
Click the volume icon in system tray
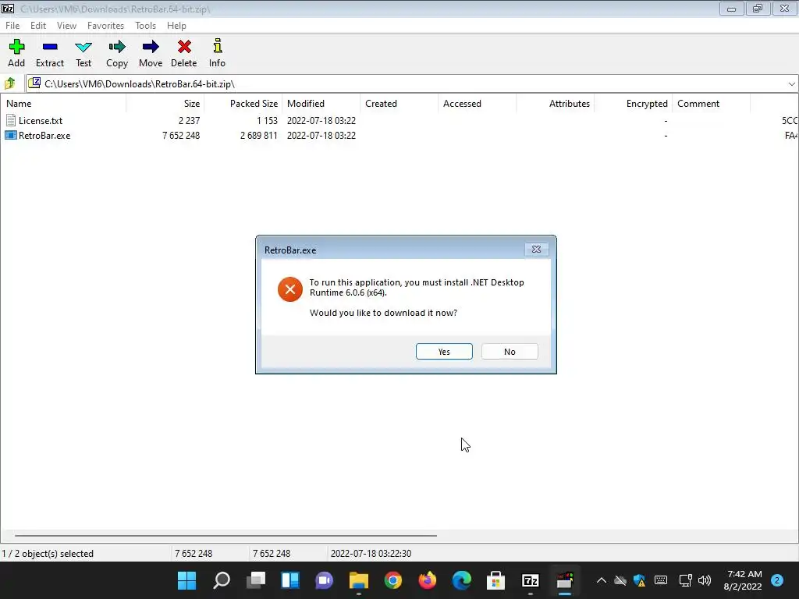705,580
